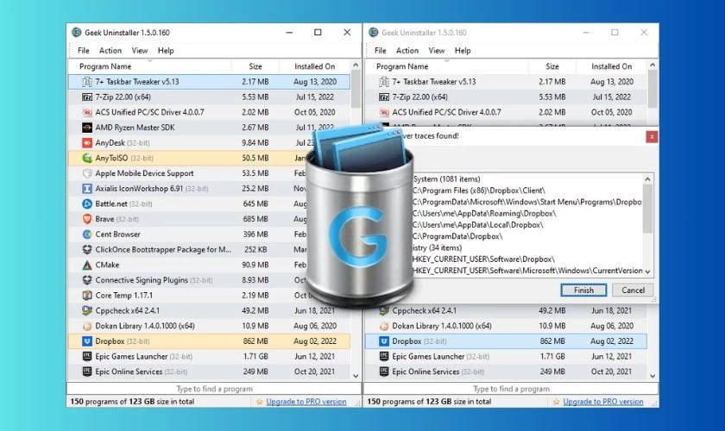Click the Cent Browser icon
Image resolution: width=725 pixels, height=431 pixels.
tap(87, 234)
